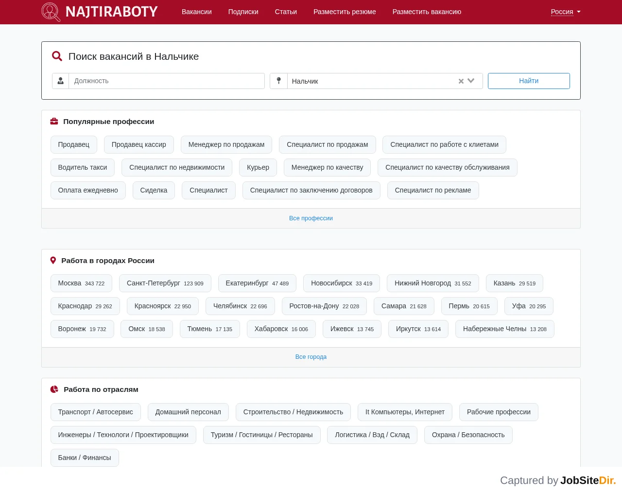This screenshot has width=622, height=495.
Task: Open the Вакансии menu item
Action: pos(197,12)
